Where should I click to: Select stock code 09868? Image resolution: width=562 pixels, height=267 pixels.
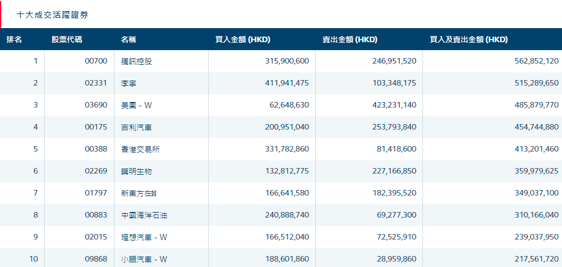[96, 259]
